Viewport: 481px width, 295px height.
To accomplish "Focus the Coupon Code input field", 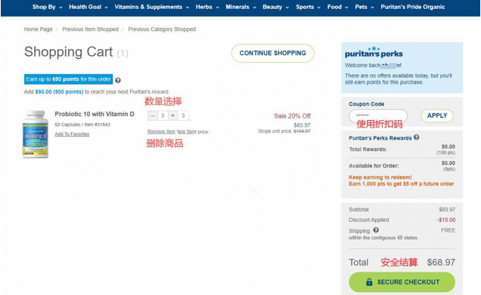I will click(x=378, y=115).
